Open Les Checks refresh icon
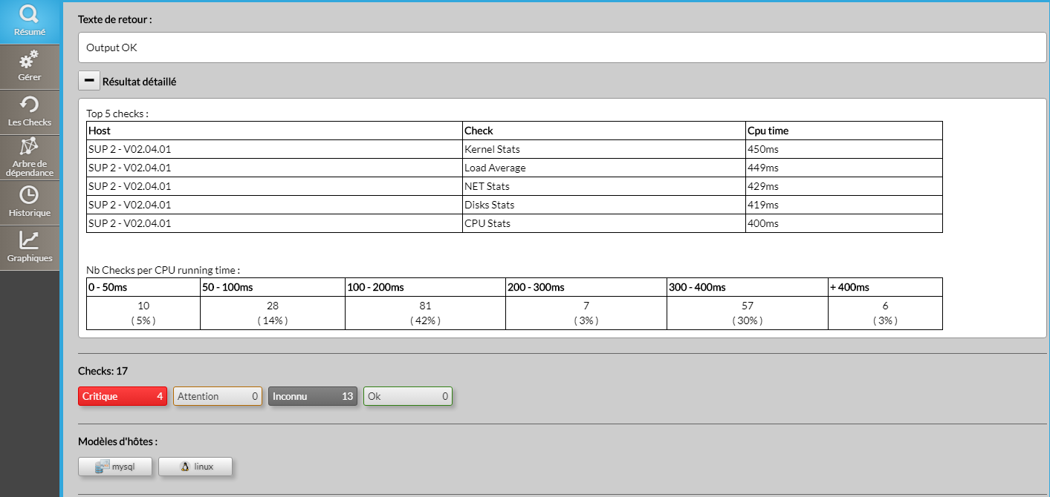Viewport: 1050px width, 497px height. (29, 105)
